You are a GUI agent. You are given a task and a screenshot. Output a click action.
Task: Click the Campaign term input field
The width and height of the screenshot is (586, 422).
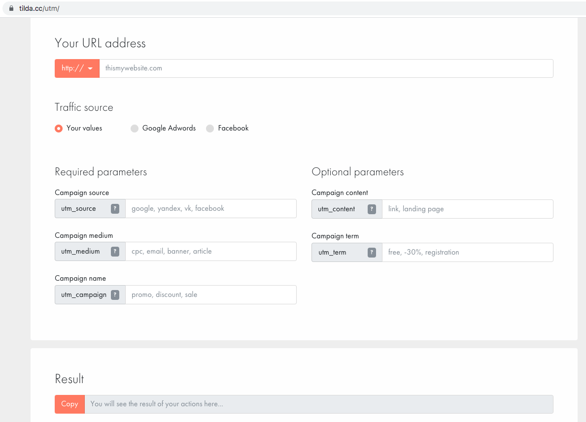(467, 253)
